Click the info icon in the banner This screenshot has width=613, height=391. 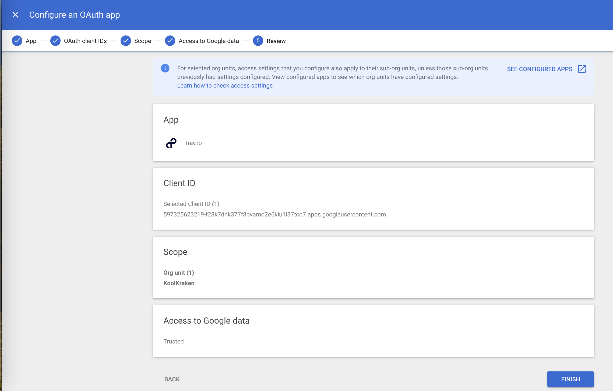tap(165, 68)
